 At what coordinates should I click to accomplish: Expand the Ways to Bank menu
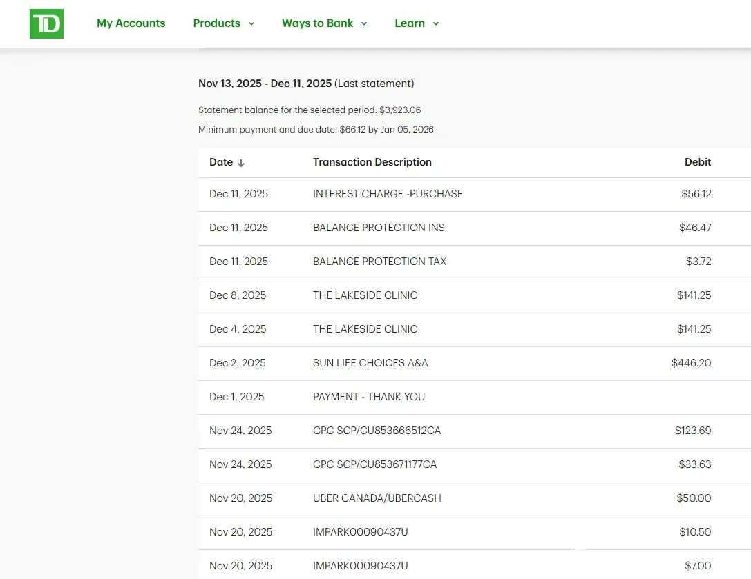coord(324,23)
